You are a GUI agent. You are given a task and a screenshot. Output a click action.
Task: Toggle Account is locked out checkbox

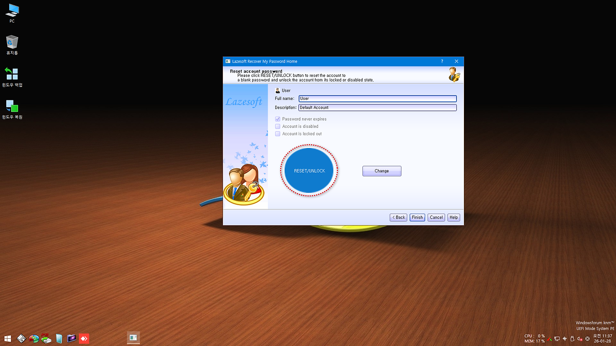[x=278, y=134]
